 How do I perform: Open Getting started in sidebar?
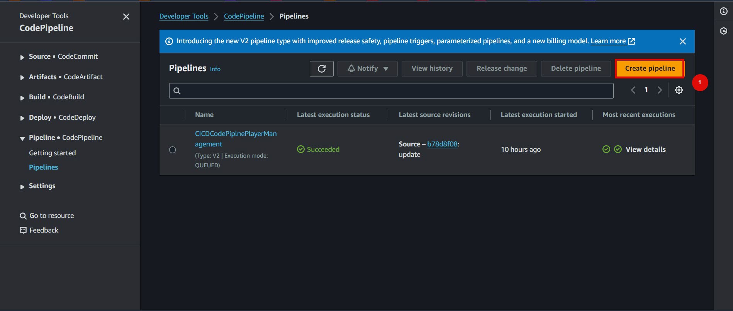click(52, 153)
